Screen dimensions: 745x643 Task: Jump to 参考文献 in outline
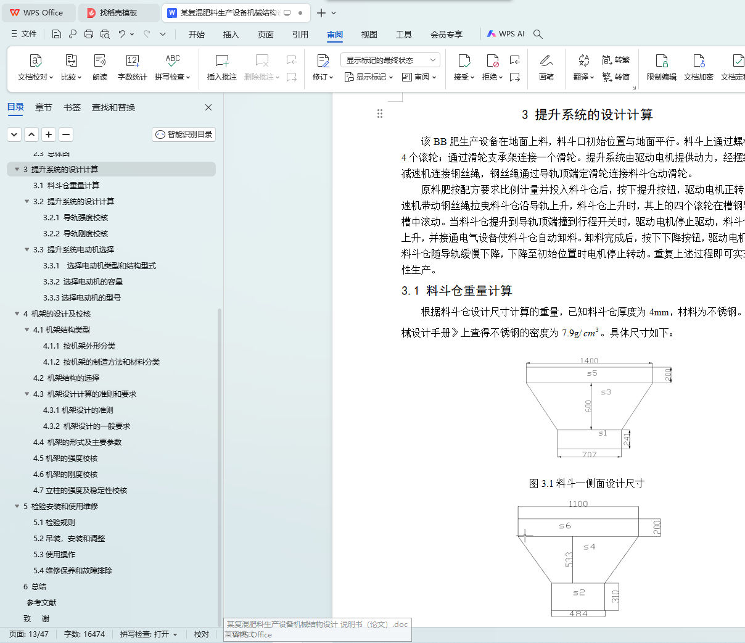[41, 602]
